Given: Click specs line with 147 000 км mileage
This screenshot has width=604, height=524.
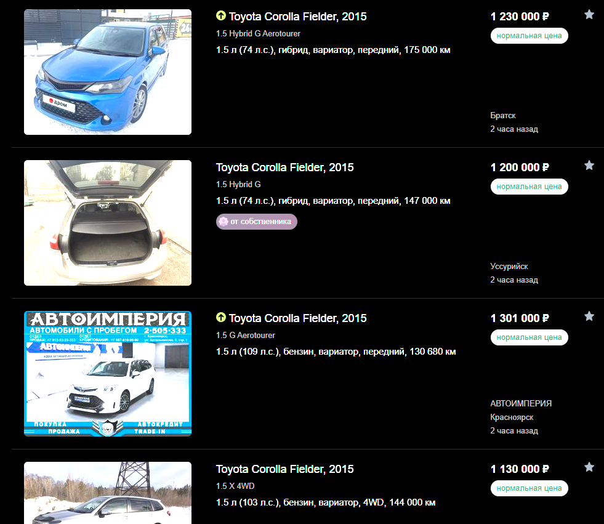Looking at the screenshot, I should [333, 201].
